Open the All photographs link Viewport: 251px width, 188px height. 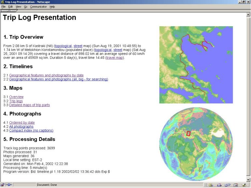(21, 127)
